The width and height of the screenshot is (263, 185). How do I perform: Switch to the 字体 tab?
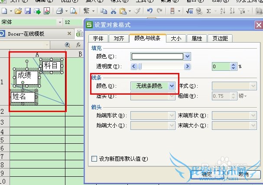(x=98, y=39)
